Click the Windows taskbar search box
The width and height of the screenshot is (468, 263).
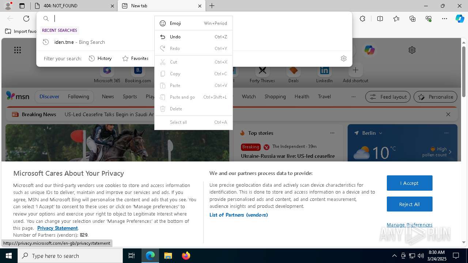coord(70,256)
